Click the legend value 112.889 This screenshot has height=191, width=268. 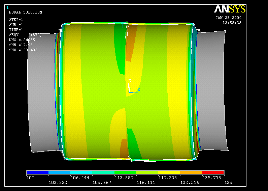tap(124, 178)
